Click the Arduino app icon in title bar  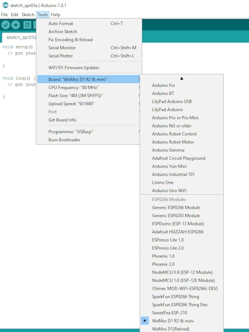point(5,5)
